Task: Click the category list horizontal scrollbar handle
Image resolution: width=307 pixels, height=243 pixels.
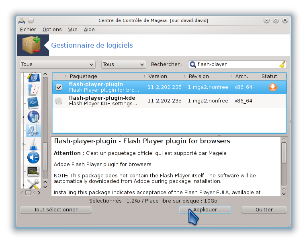Action: 29,193
